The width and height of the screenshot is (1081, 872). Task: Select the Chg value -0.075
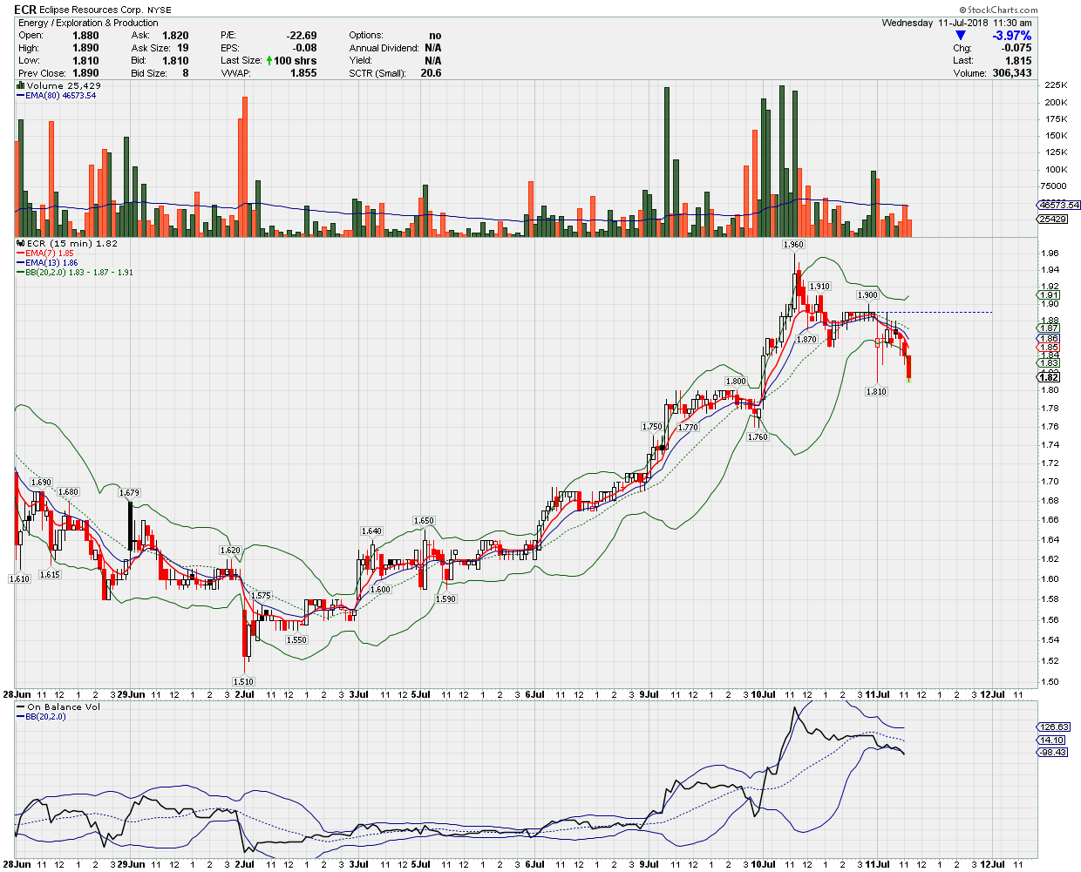point(1016,48)
